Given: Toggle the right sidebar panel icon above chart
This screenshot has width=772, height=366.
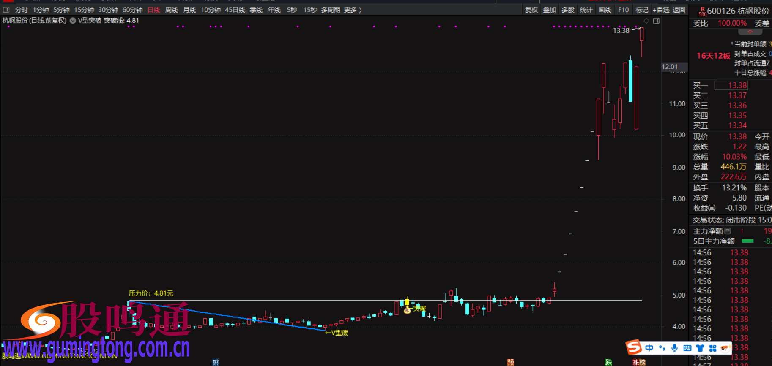Looking at the screenshot, I should pyautogui.click(x=656, y=21).
